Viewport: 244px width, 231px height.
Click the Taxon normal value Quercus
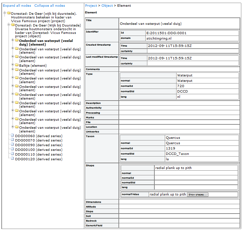173,143
